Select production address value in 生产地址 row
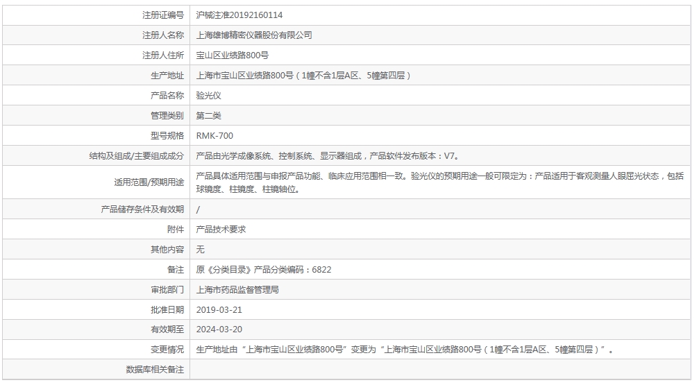The width and height of the screenshot is (699, 385). click(x=303, y=76)
